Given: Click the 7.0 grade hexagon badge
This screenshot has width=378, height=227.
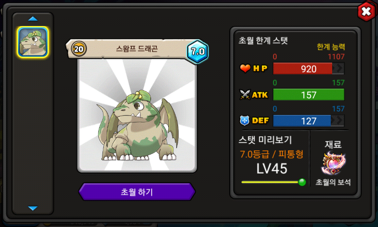Looking at the screenshot, I should (198, 52).
